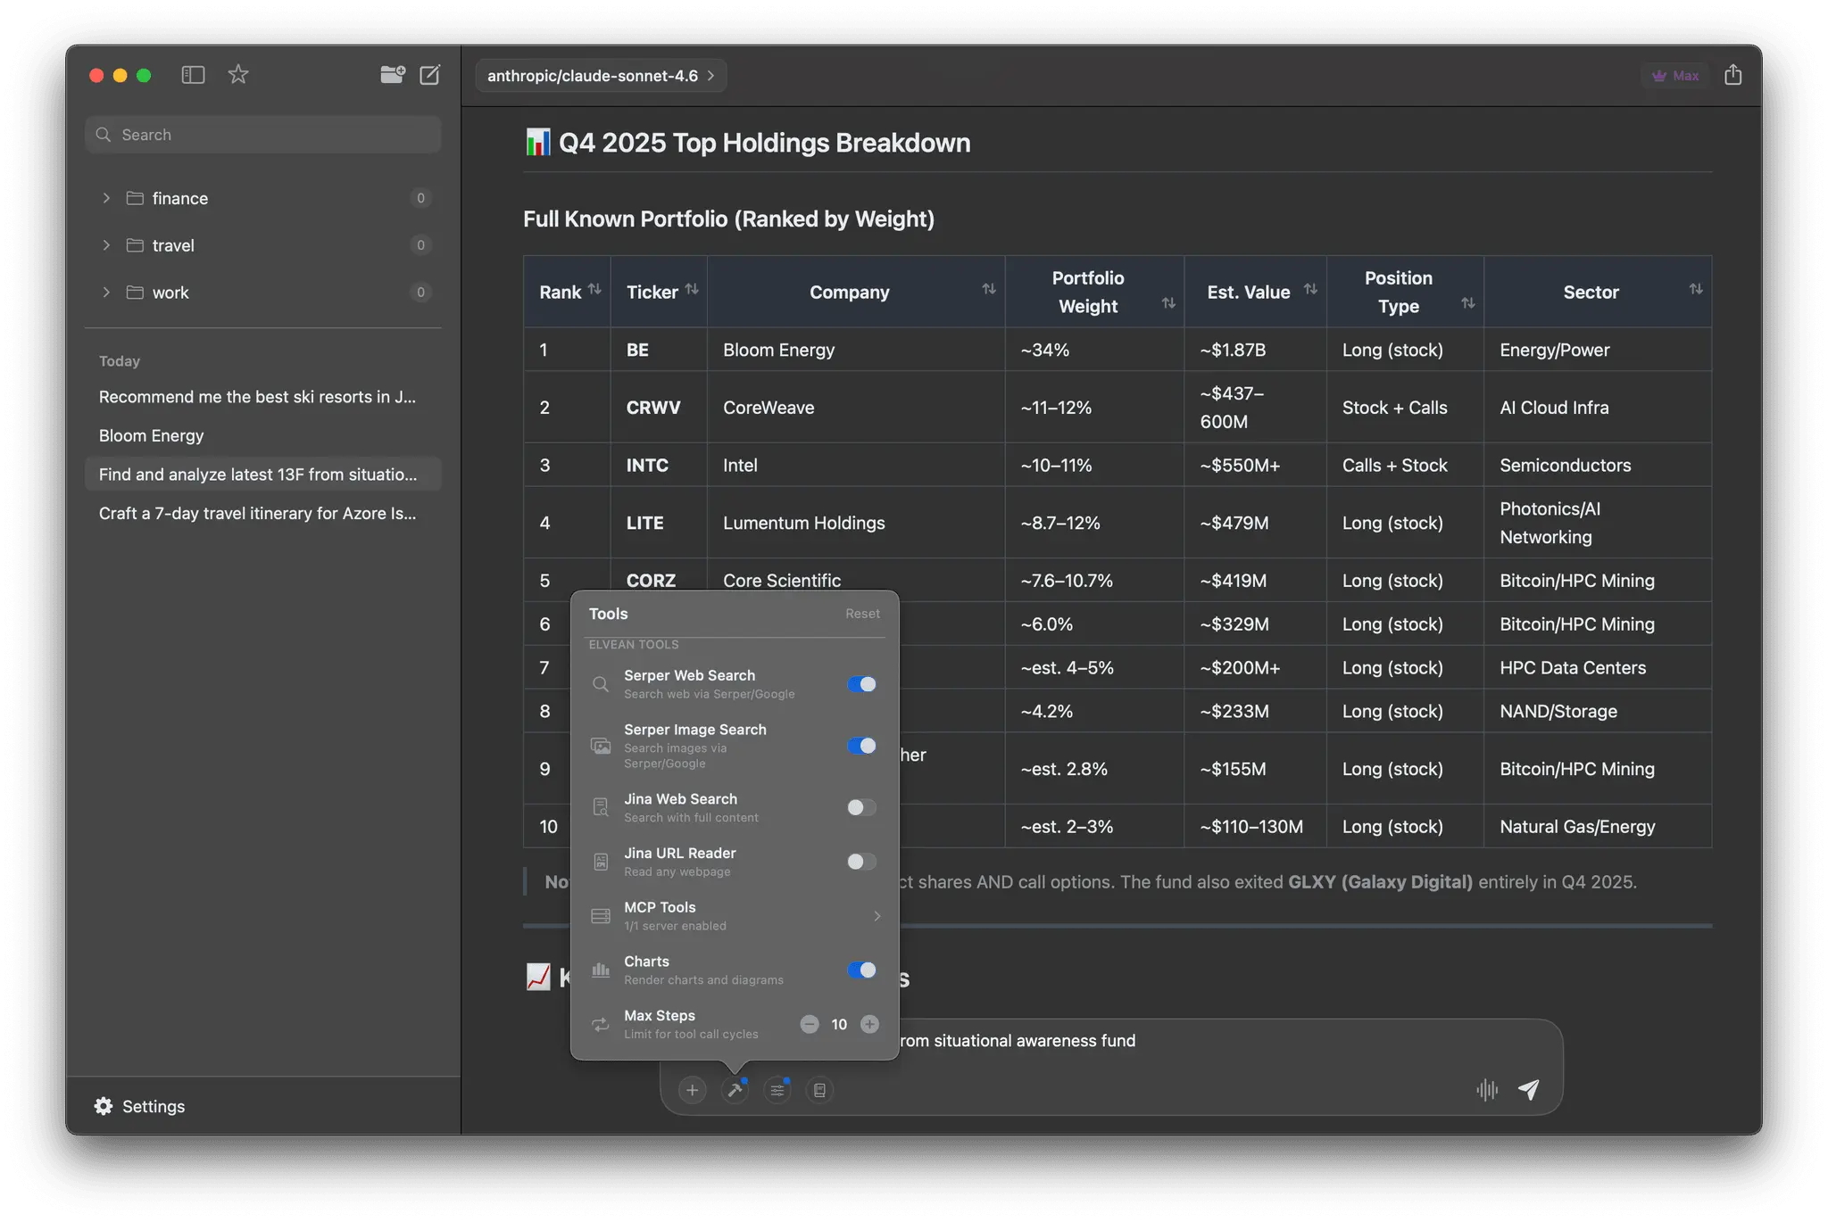
Task: Click the Settings gear icon
Action: [104, 1106]
